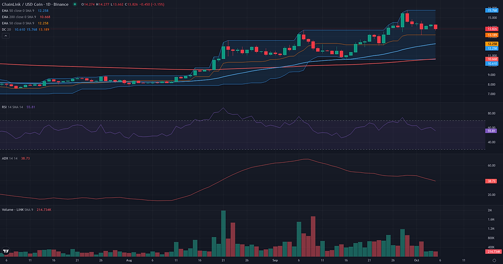Click the Volume legend value 214.734K
The height and width of the screenshot is (264, 503).
(44, 210)
